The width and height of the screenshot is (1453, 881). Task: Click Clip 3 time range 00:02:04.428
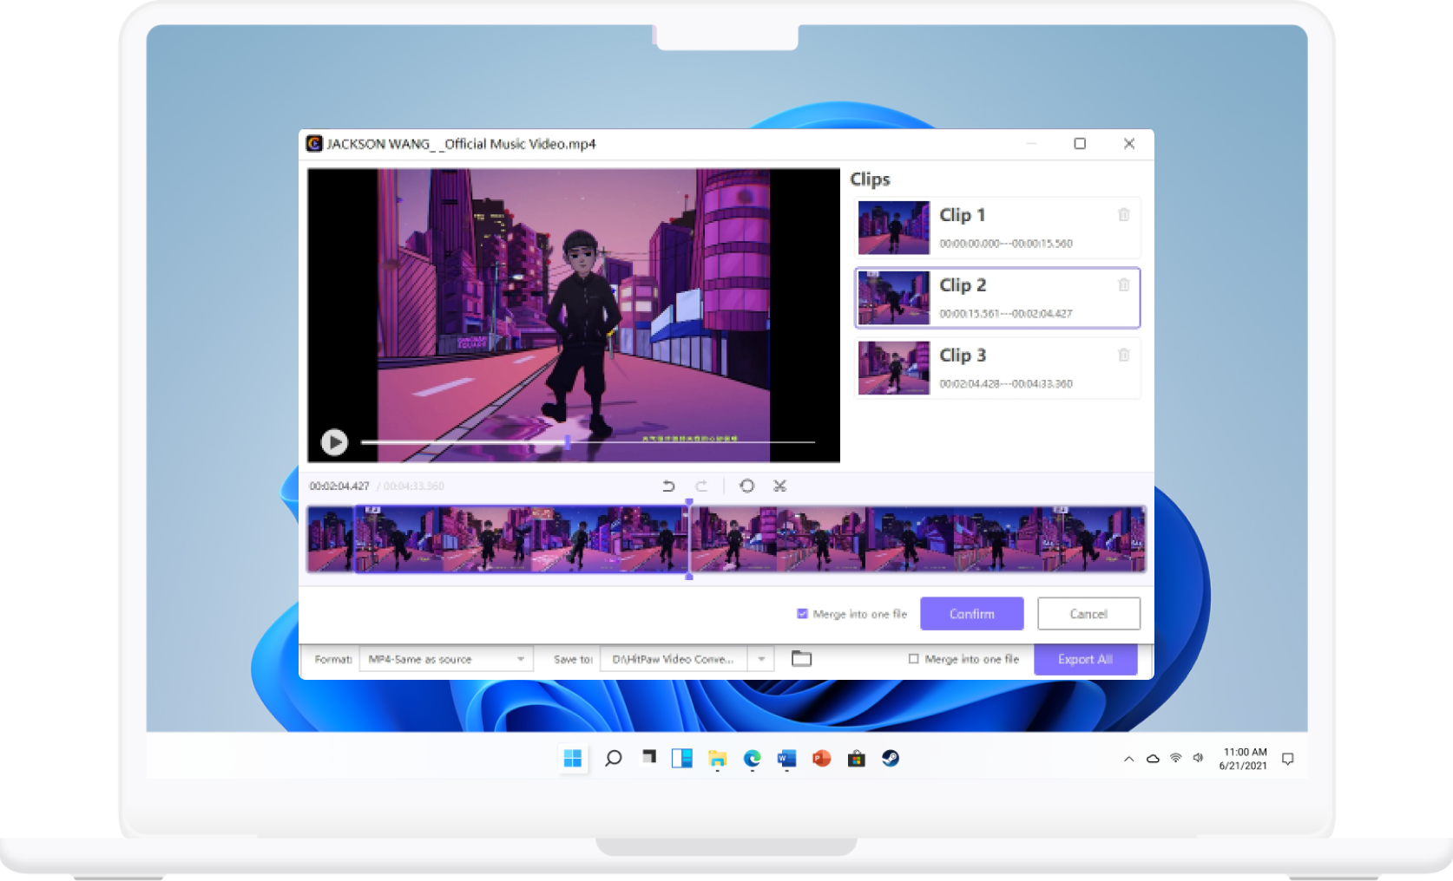point(1006,383)
